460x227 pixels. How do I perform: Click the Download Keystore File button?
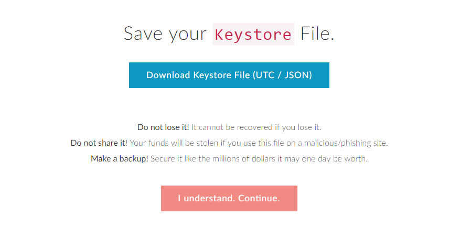tap(229, 75)
